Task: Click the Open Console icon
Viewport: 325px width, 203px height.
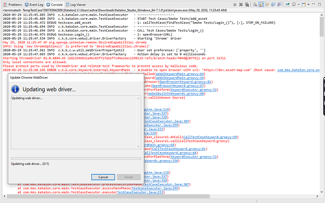Action: tap(304, 5)
